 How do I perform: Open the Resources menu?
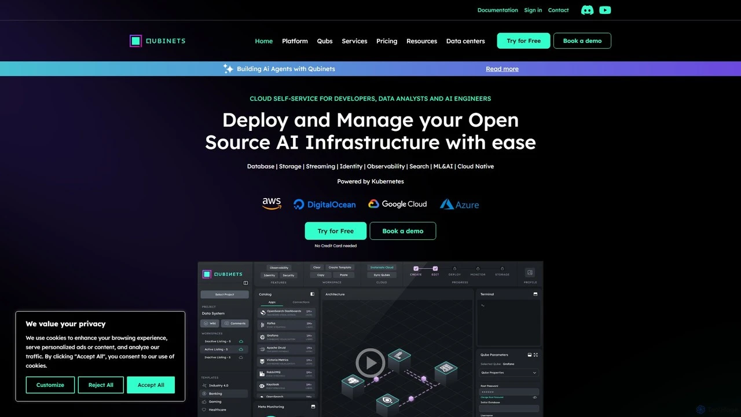point(421,41)
